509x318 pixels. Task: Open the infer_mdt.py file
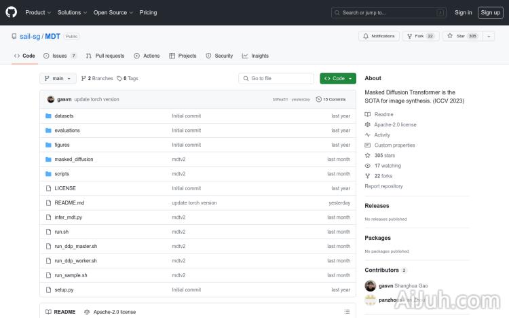pyautogui.click(x=69, y=217)
